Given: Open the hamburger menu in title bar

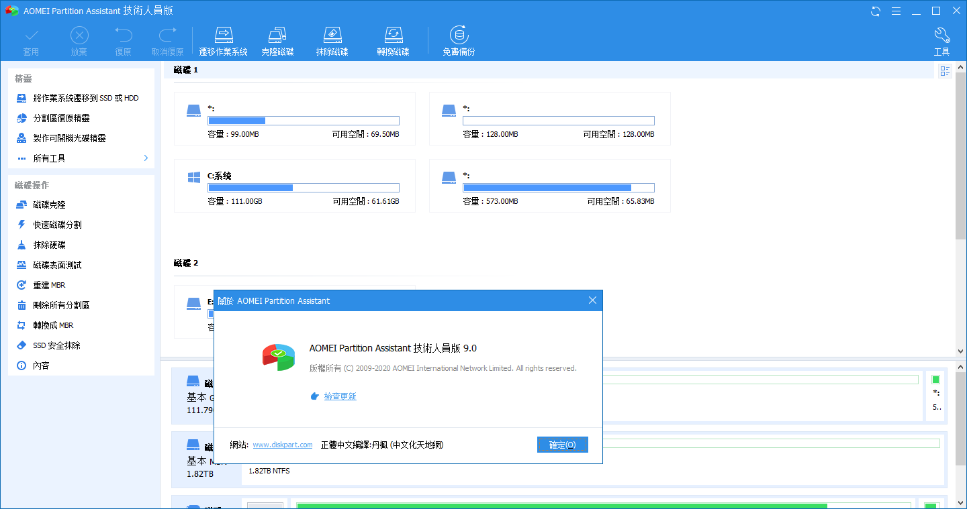Looking at the screenshot, I should (x=896, y=11).
